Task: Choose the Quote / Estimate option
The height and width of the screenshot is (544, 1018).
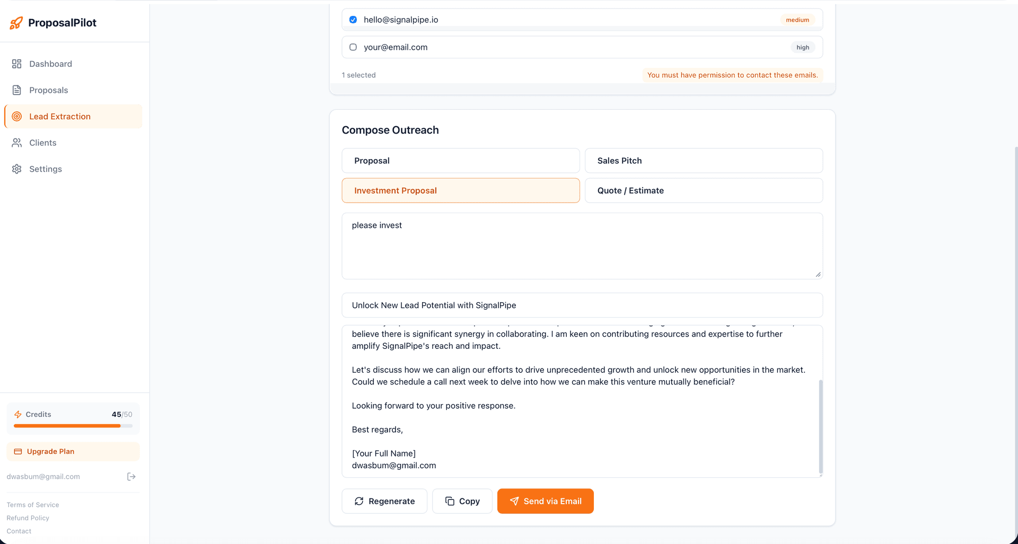Action: click(704, 190)
